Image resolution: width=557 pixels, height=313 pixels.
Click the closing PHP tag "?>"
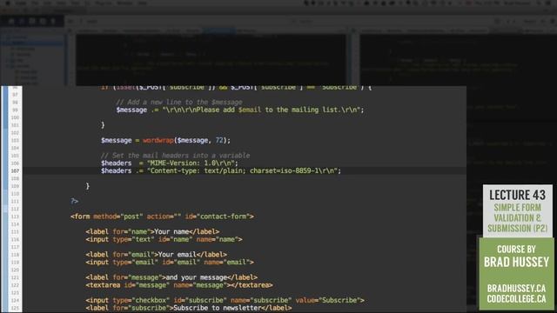(74, 201)
